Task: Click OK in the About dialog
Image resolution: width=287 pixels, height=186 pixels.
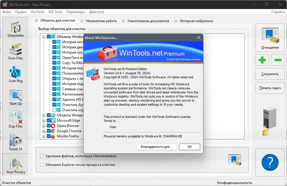Action: [x=189, y=147]
